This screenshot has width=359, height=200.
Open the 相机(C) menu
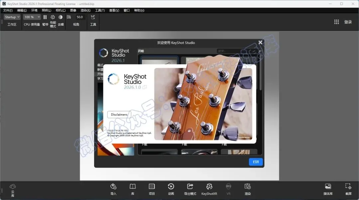61,10
